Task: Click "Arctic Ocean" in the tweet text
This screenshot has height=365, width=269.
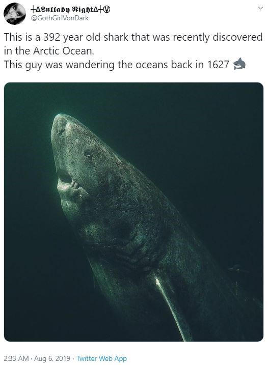Action: click(x=63, y=51)
